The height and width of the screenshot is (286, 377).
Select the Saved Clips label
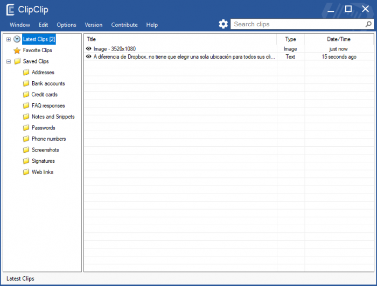coord(36,61)
